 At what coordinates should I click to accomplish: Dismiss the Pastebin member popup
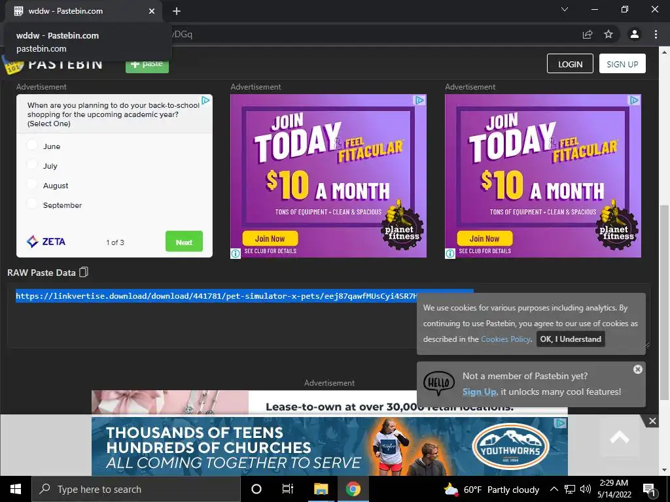click(637, 369)
